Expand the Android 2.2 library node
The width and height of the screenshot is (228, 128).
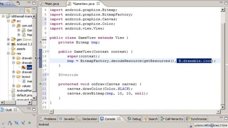click(8, 44)
